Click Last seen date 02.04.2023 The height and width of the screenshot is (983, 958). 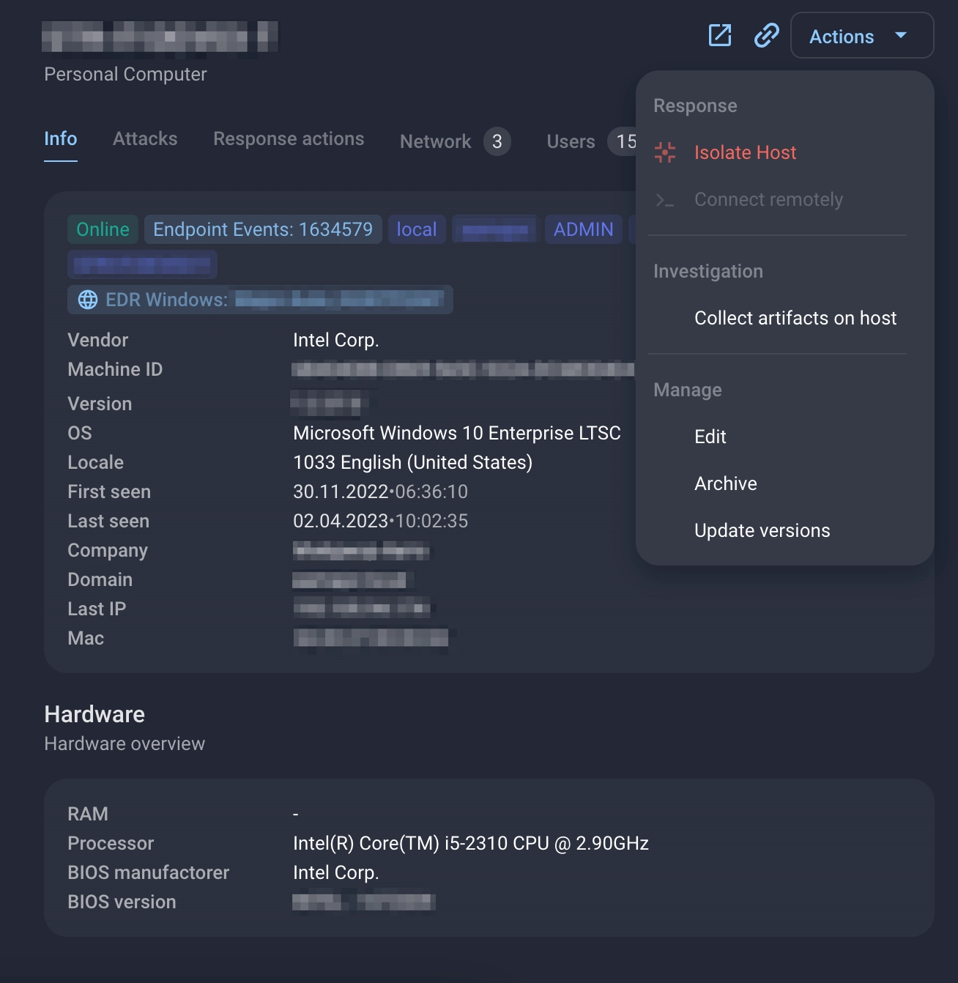click(x=341, y=521)
